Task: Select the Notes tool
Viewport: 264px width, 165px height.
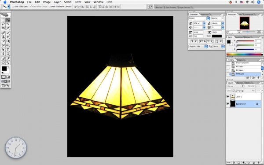Action: coord(3,59)
